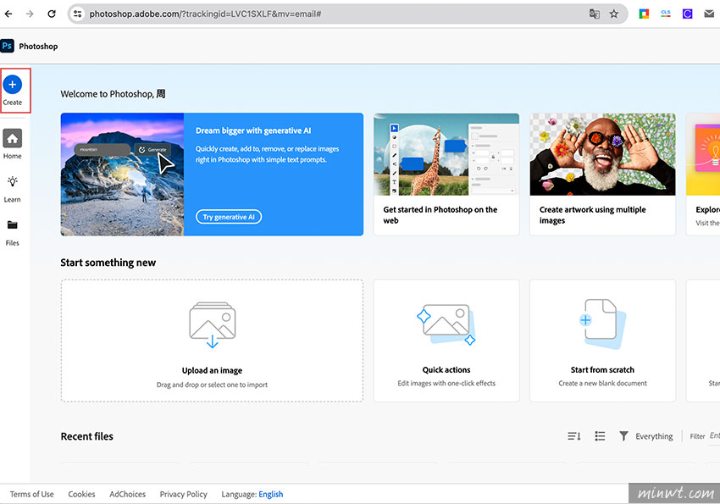Click the Dream bigger with generative AI heading
Screen dimensions: 720x504
(253, 130)
